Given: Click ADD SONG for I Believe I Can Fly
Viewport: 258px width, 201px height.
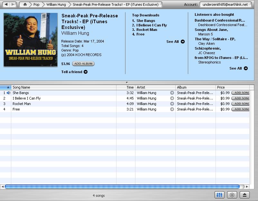Looking at the screenshot, I should tap(241, 98).
